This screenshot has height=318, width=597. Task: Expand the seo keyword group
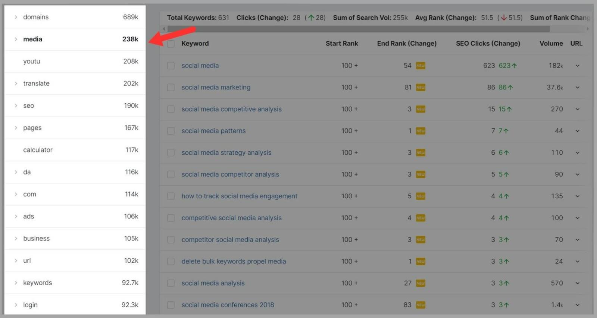coord(16,106)
